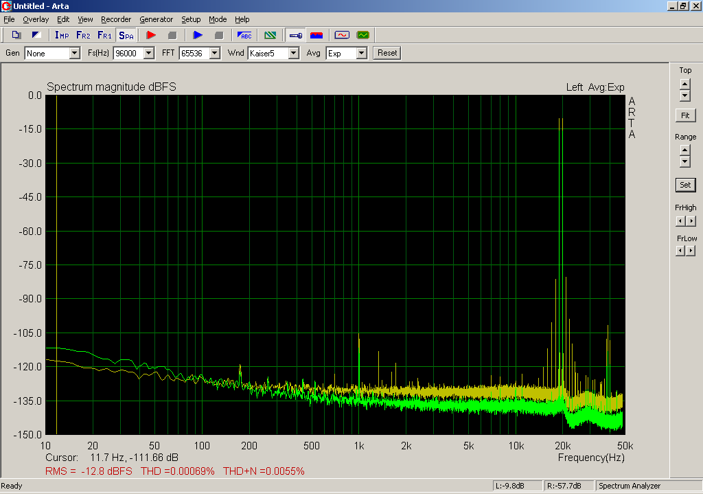Click the Cursor 11.7 Hz readout text
This screenshot has height=494, width=703.
(x=112, y=458)
